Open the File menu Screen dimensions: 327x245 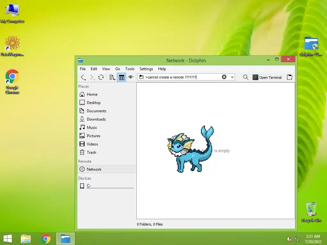[83, 69]
